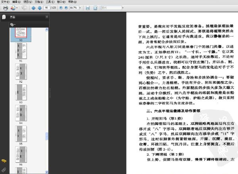This screenshot has height=174, width=238.
Task: Click the heading 三、六点半棍法套路及动作要领
Action: (x=173, y=111)
